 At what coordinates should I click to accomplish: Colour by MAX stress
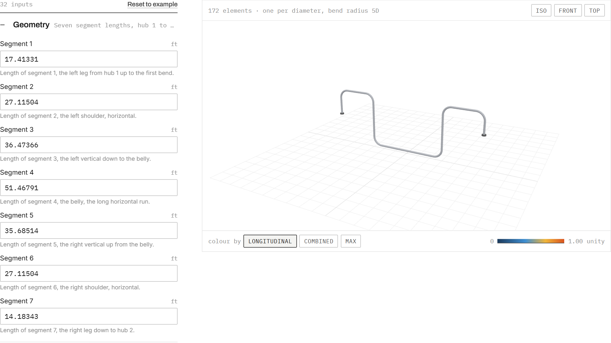click(x=351, y=241)
